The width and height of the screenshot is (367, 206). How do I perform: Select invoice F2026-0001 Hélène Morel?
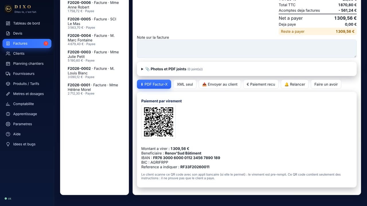[x=94, y=89]
